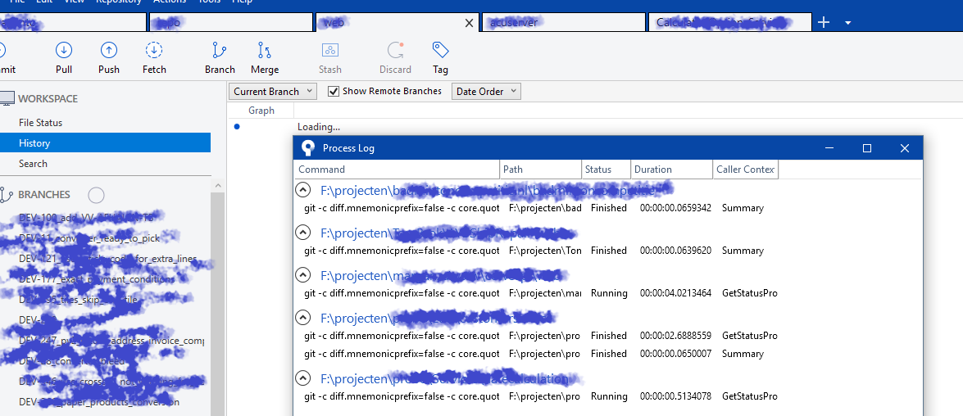Click Running status in the 00:00:04.0213464 row
This screenshot has height=416, width=963.
(x=609, y=293)
